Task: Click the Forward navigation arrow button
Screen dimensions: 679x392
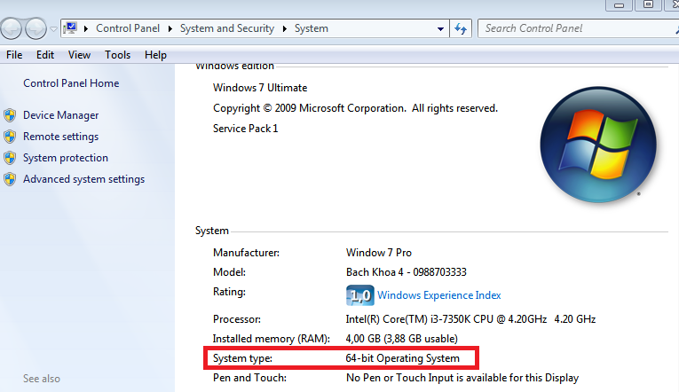Action: (36, 29)
